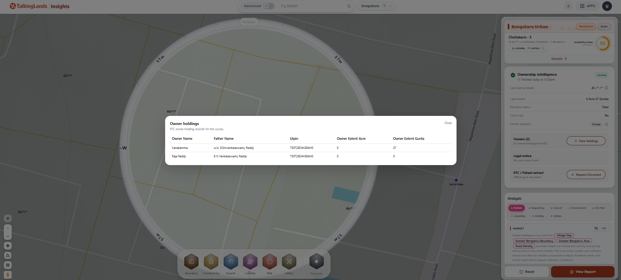Switch to the Liveability analysis tab

coord(518,216)
